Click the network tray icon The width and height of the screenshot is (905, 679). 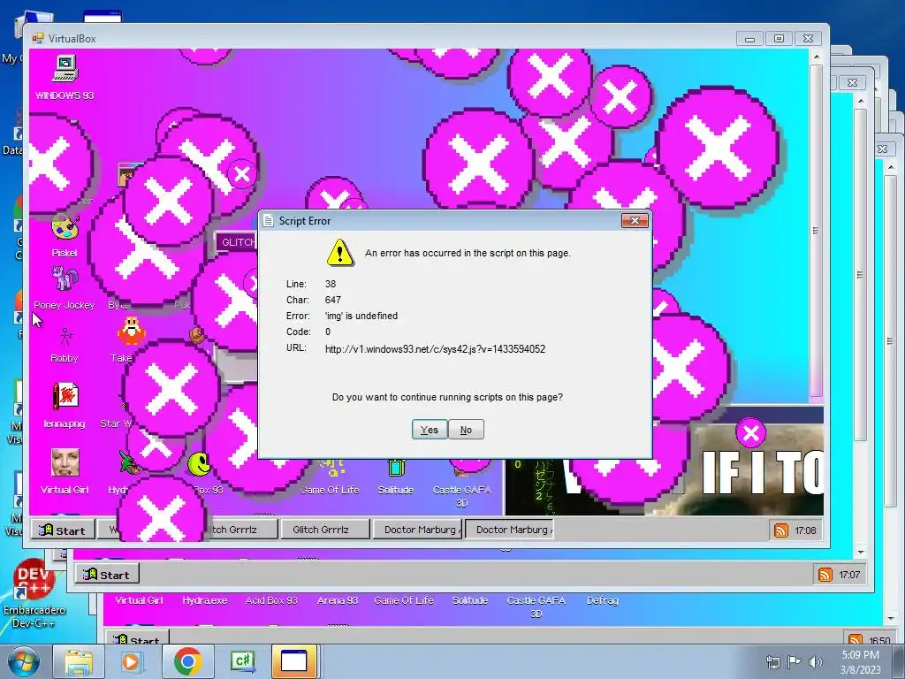[x=772, y=662]
